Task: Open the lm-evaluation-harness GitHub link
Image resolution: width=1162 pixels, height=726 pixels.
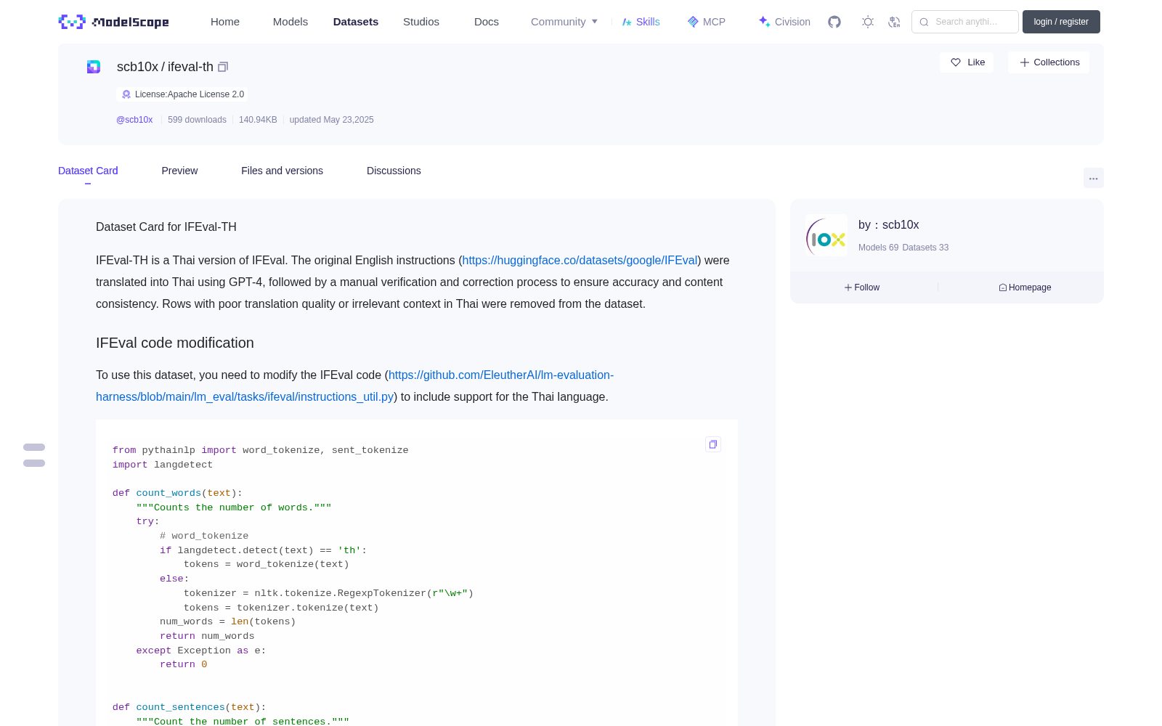Action: (x=355, y=386)
